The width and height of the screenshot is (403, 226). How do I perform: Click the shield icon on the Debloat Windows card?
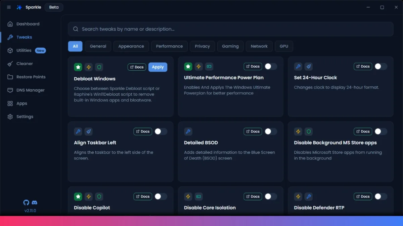99,67
